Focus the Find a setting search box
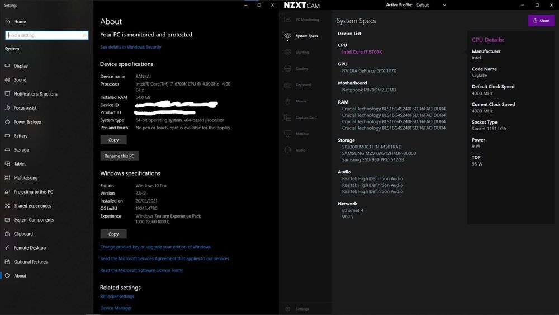 coord(47,35)
